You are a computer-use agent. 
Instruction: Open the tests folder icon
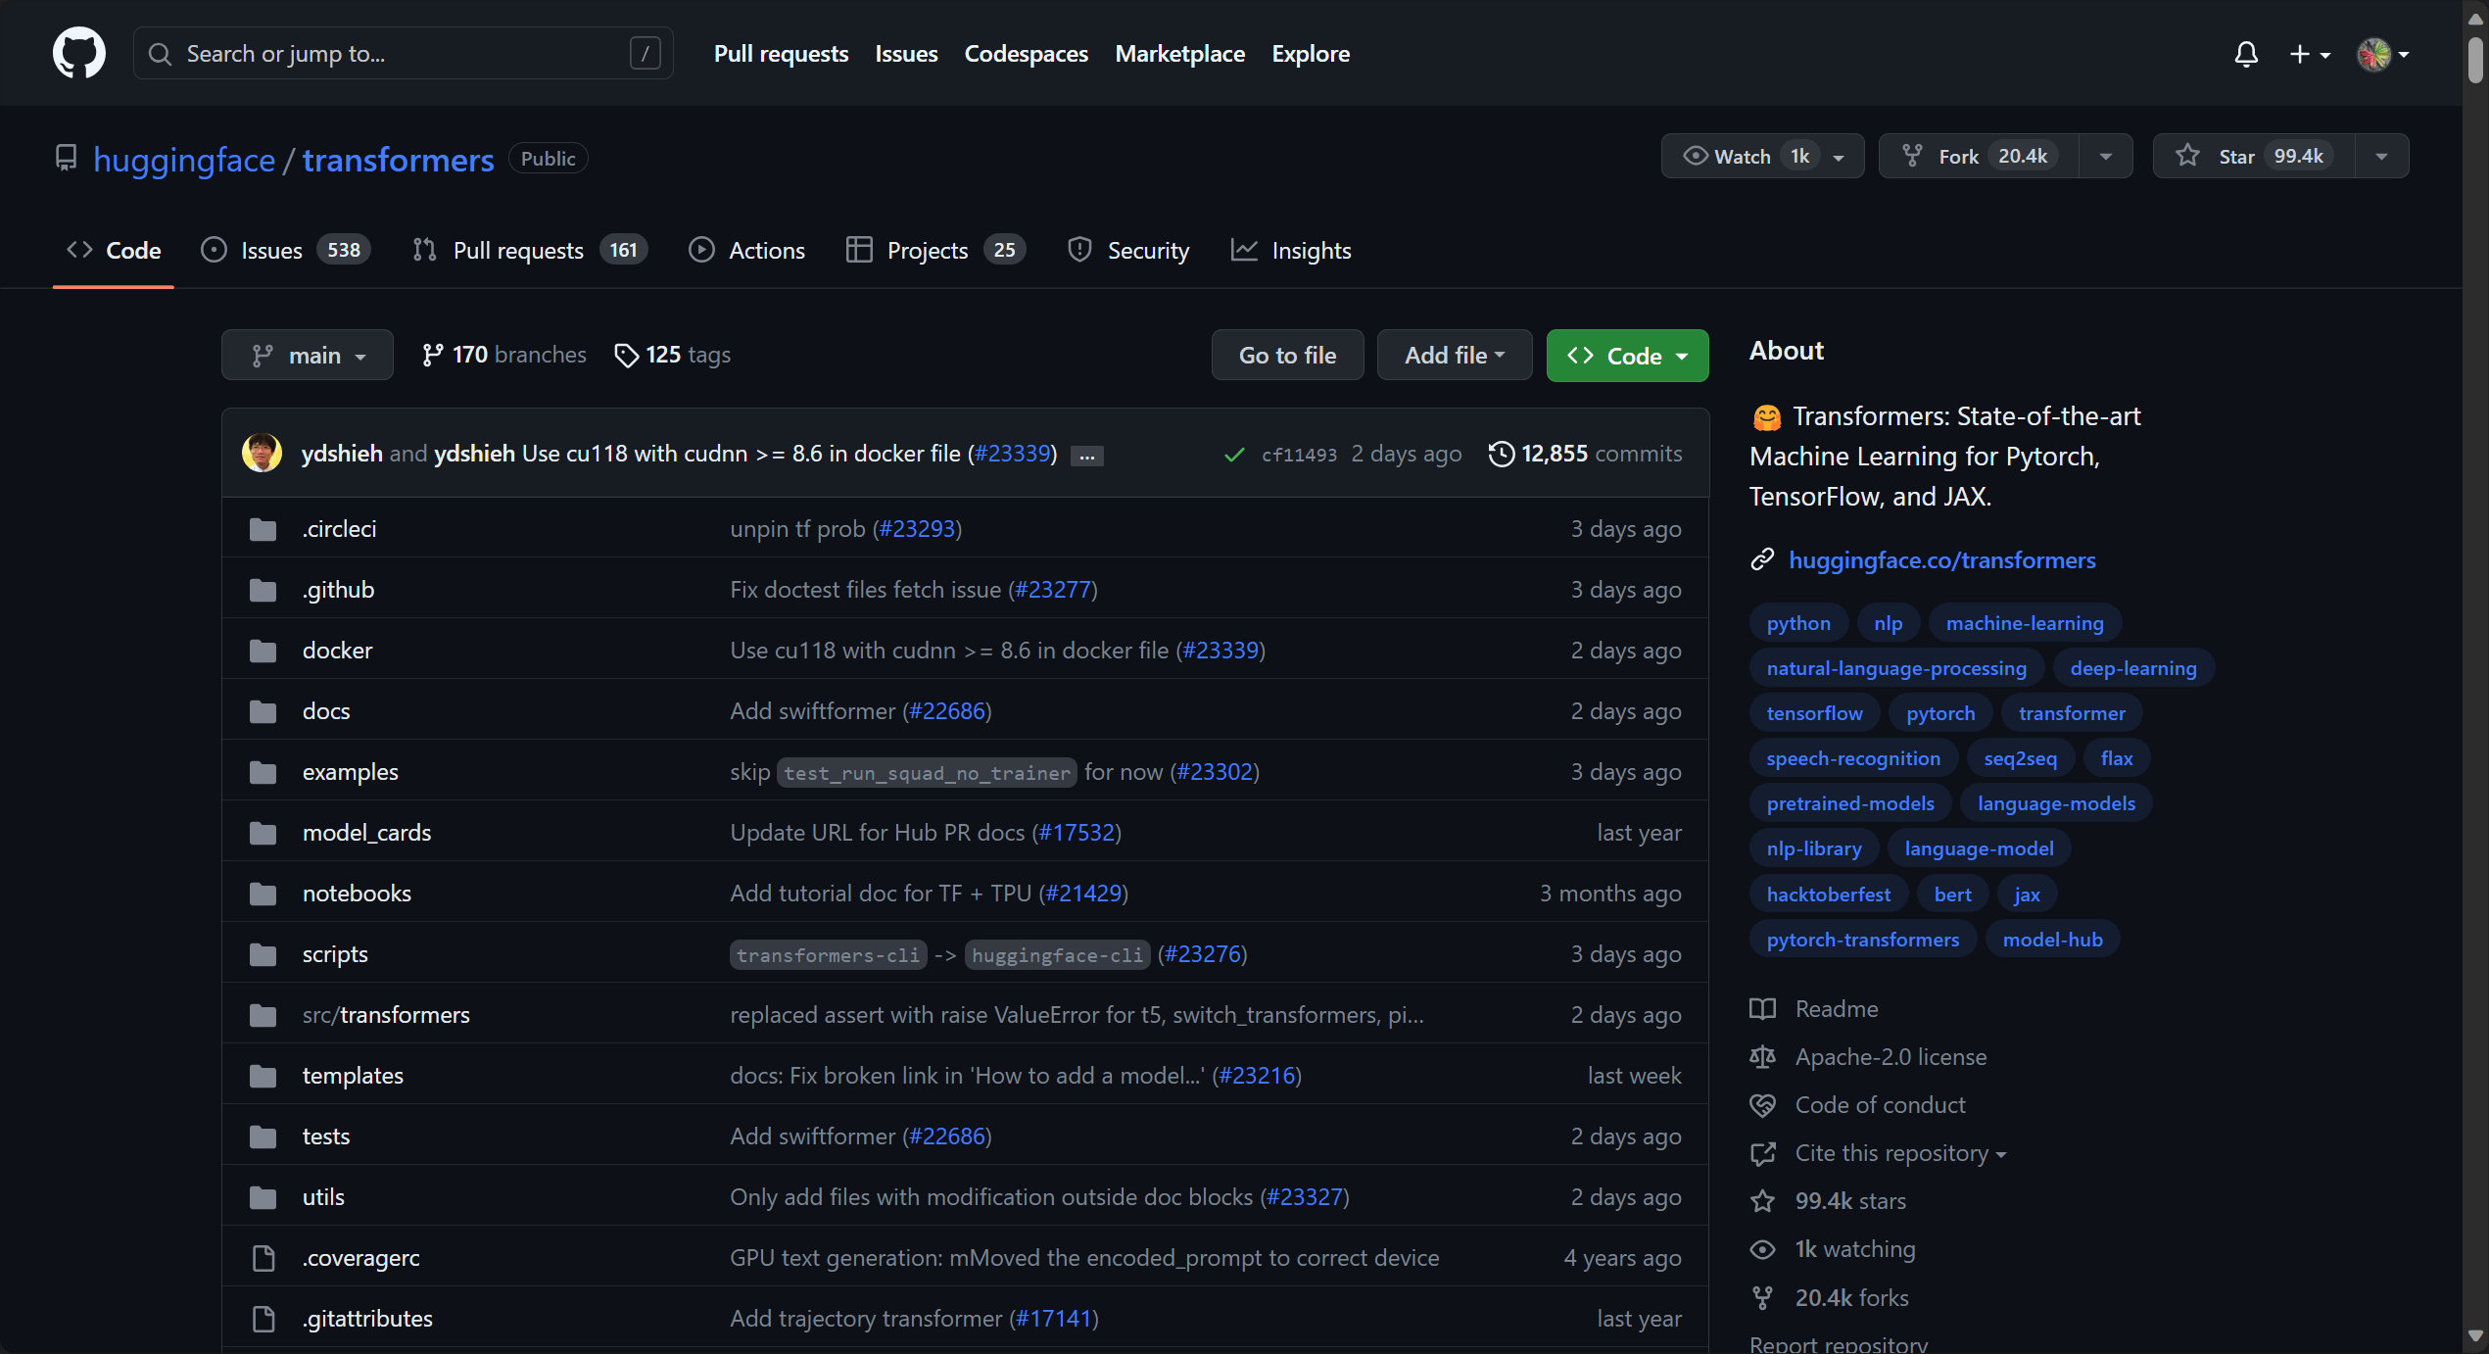tap(263, 1136)
